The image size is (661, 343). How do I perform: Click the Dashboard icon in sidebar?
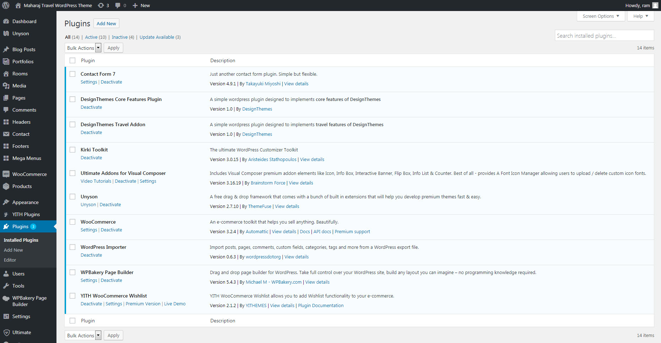coord(6,21)
